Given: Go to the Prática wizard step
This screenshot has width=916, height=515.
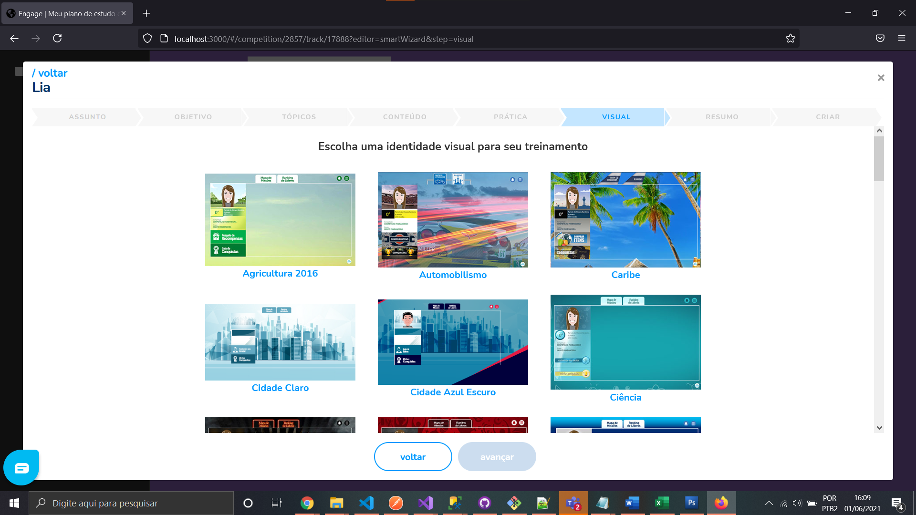Looking at the screenshot, I should click(510, 117).
